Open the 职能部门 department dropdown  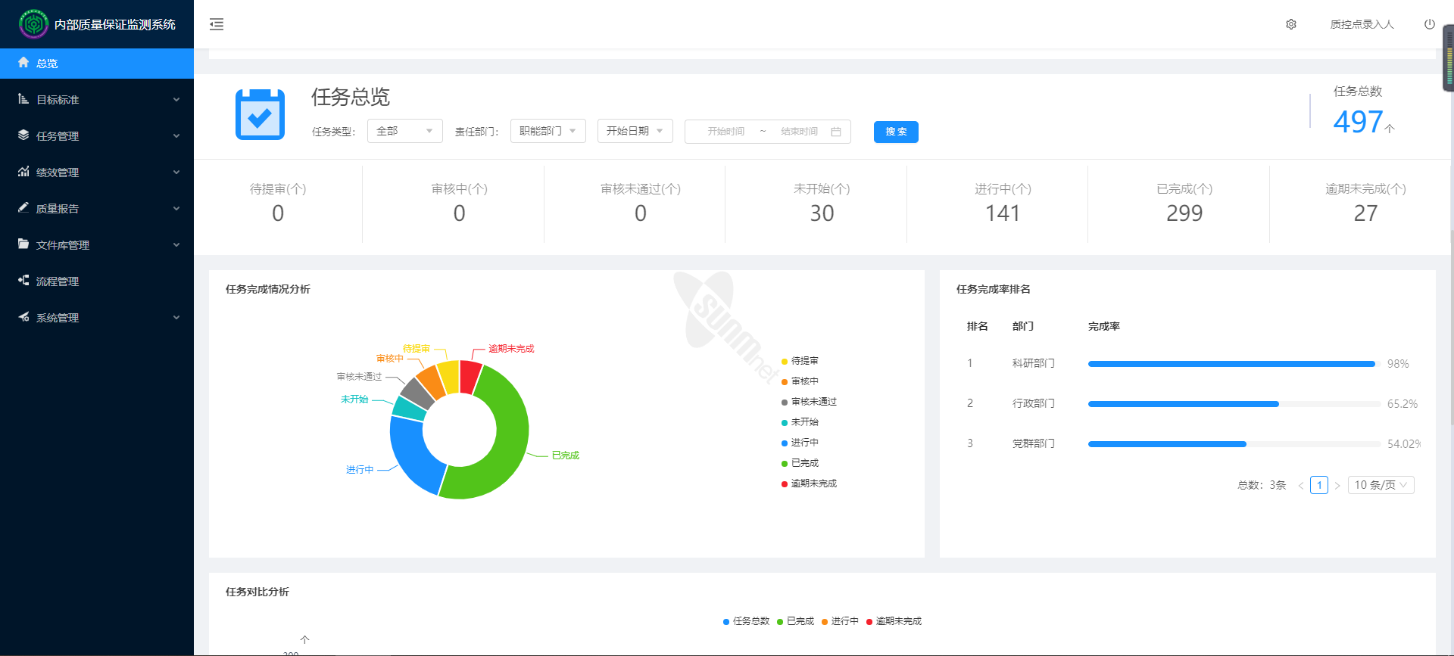(548, 131)
